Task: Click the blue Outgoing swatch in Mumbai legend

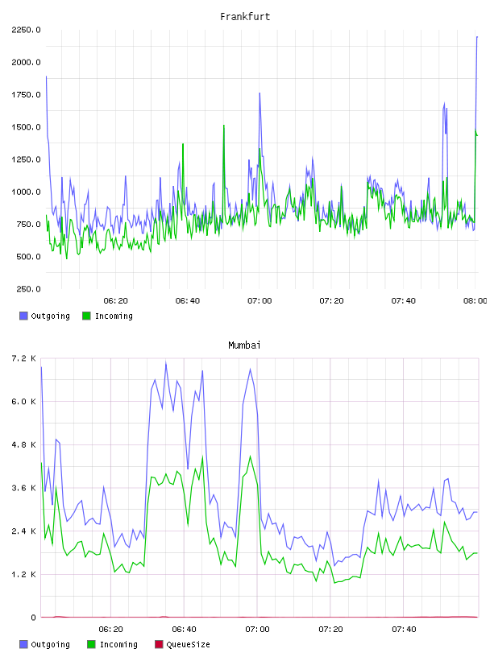Action: coord(23,644)
